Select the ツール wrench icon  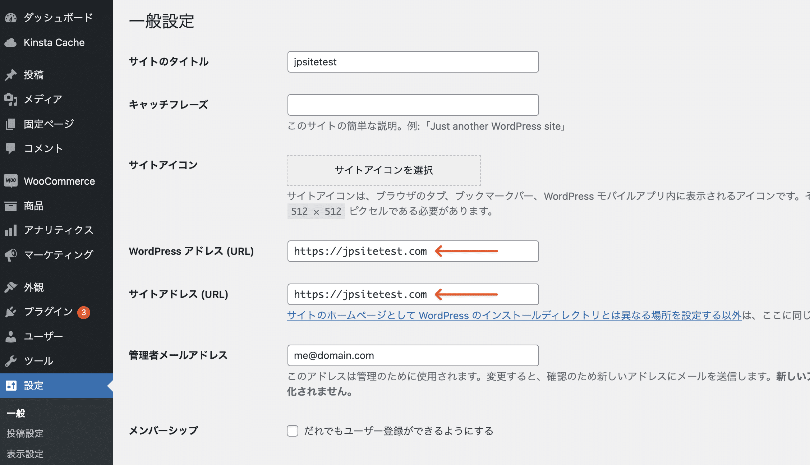[x=11, y=360]
